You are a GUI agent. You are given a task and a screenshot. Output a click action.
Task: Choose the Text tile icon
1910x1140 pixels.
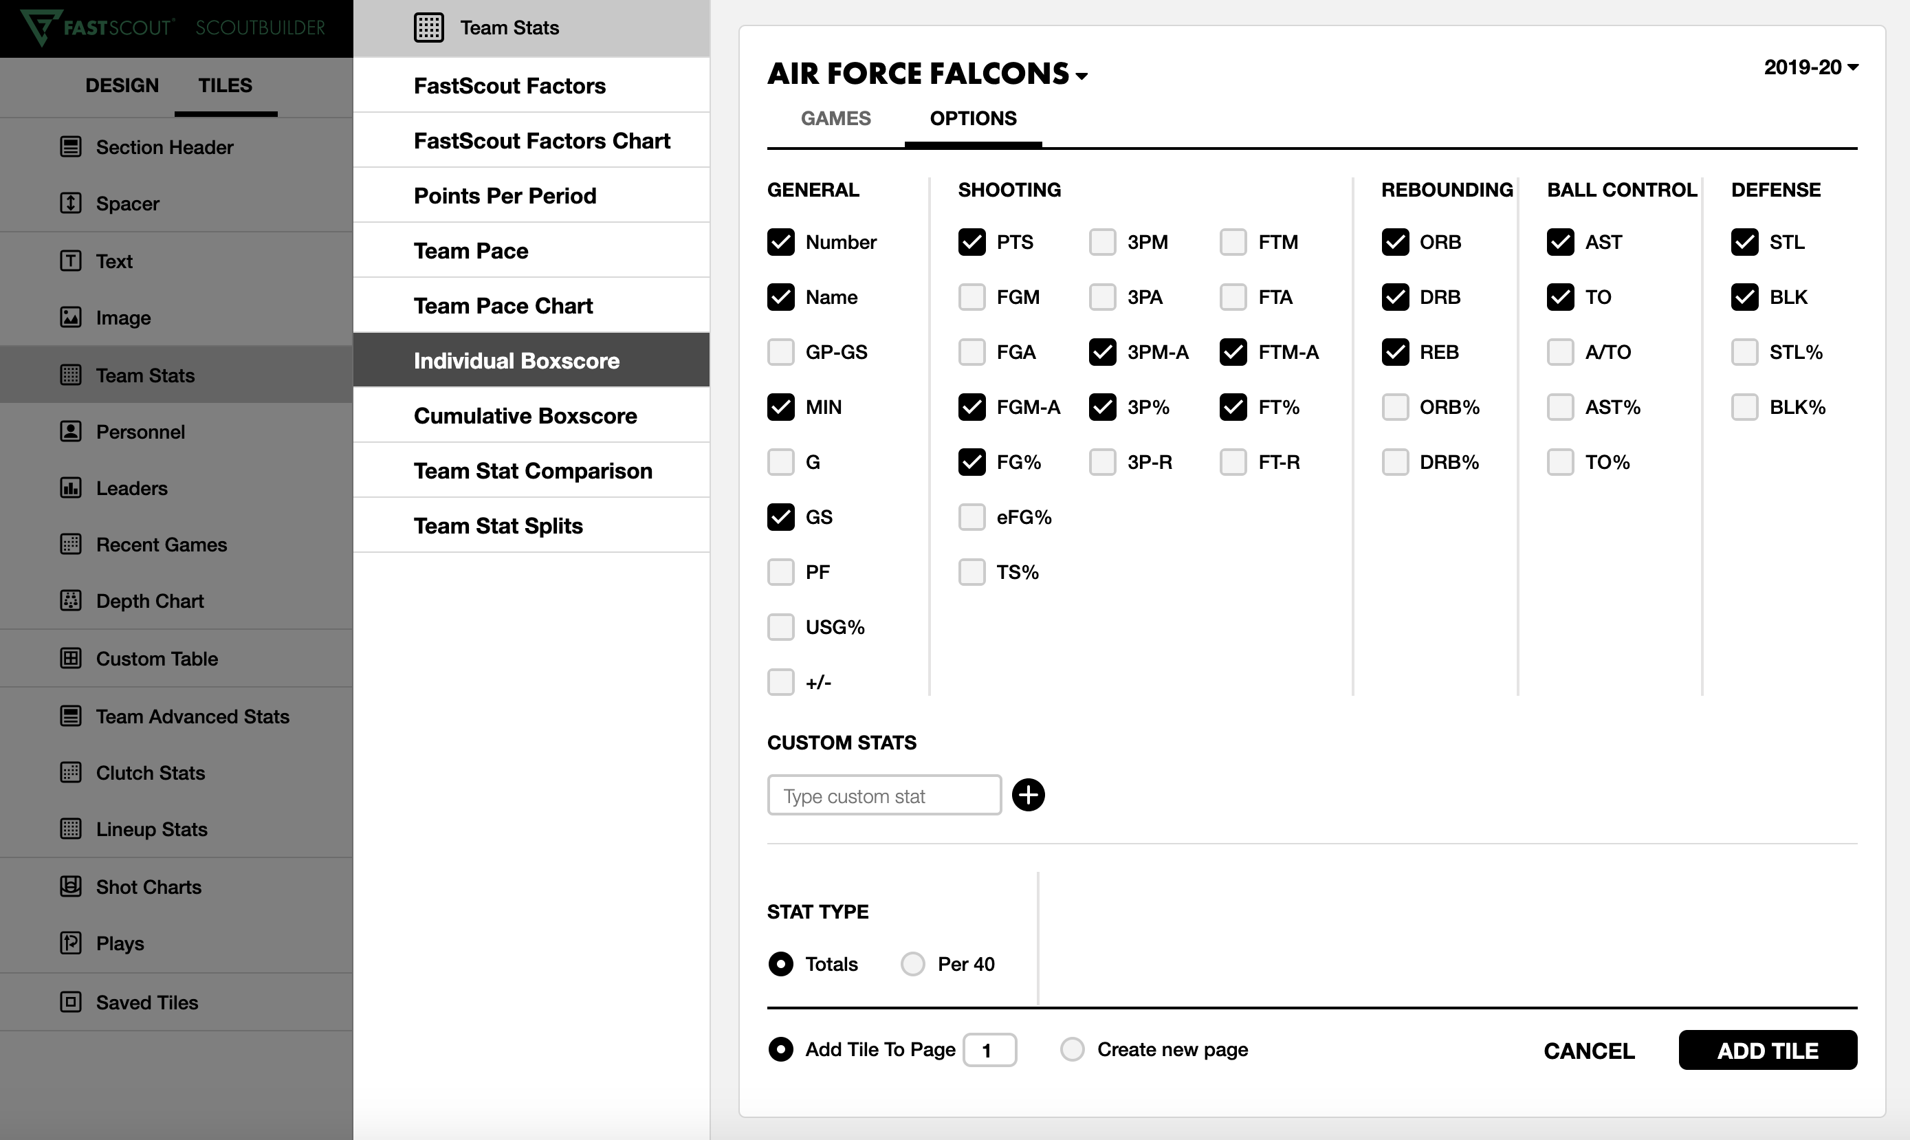71,261
